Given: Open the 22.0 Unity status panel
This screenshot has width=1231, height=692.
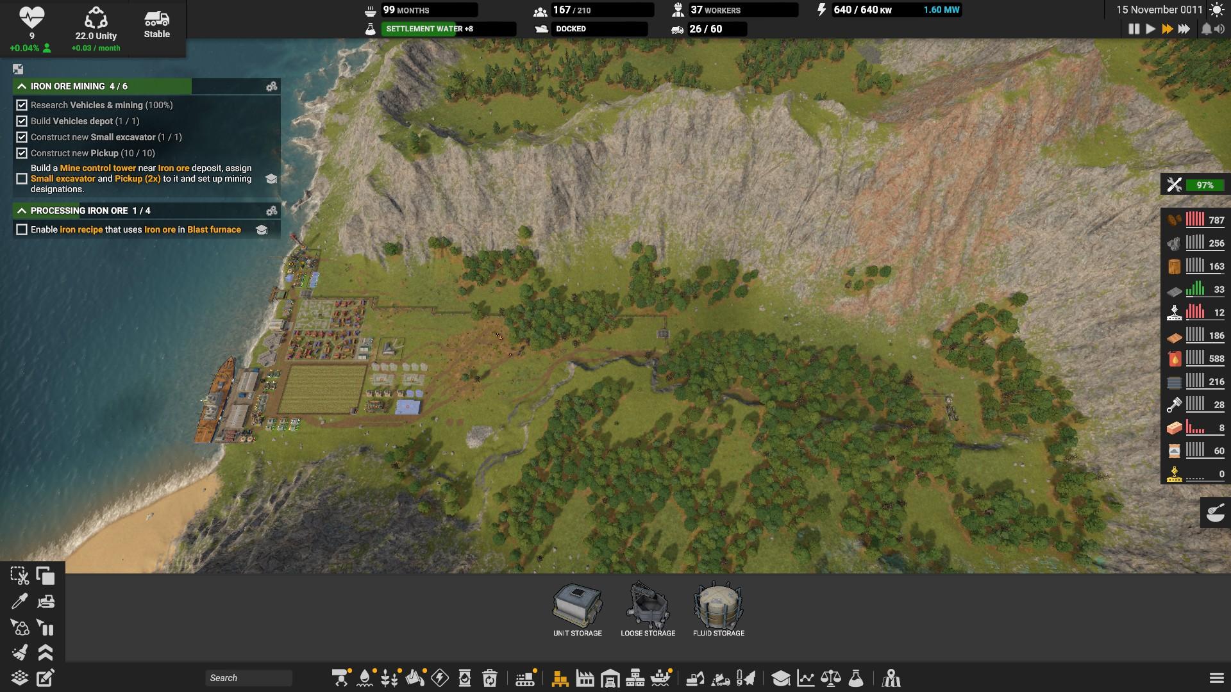Looking at the screenshot, I should tap(96, 29).
